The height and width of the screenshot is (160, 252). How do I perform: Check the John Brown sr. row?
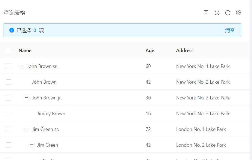tap(8, 66)
